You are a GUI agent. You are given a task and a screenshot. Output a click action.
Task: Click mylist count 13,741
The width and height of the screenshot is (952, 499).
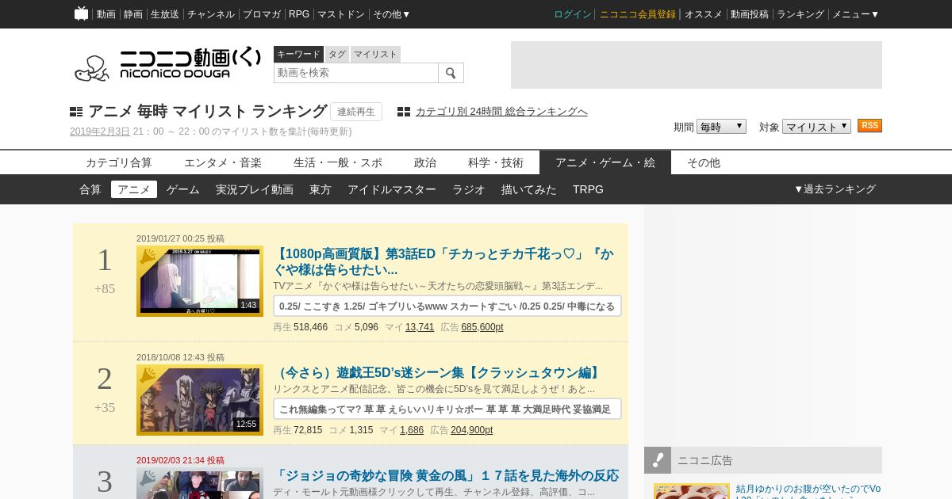[420, 327]
